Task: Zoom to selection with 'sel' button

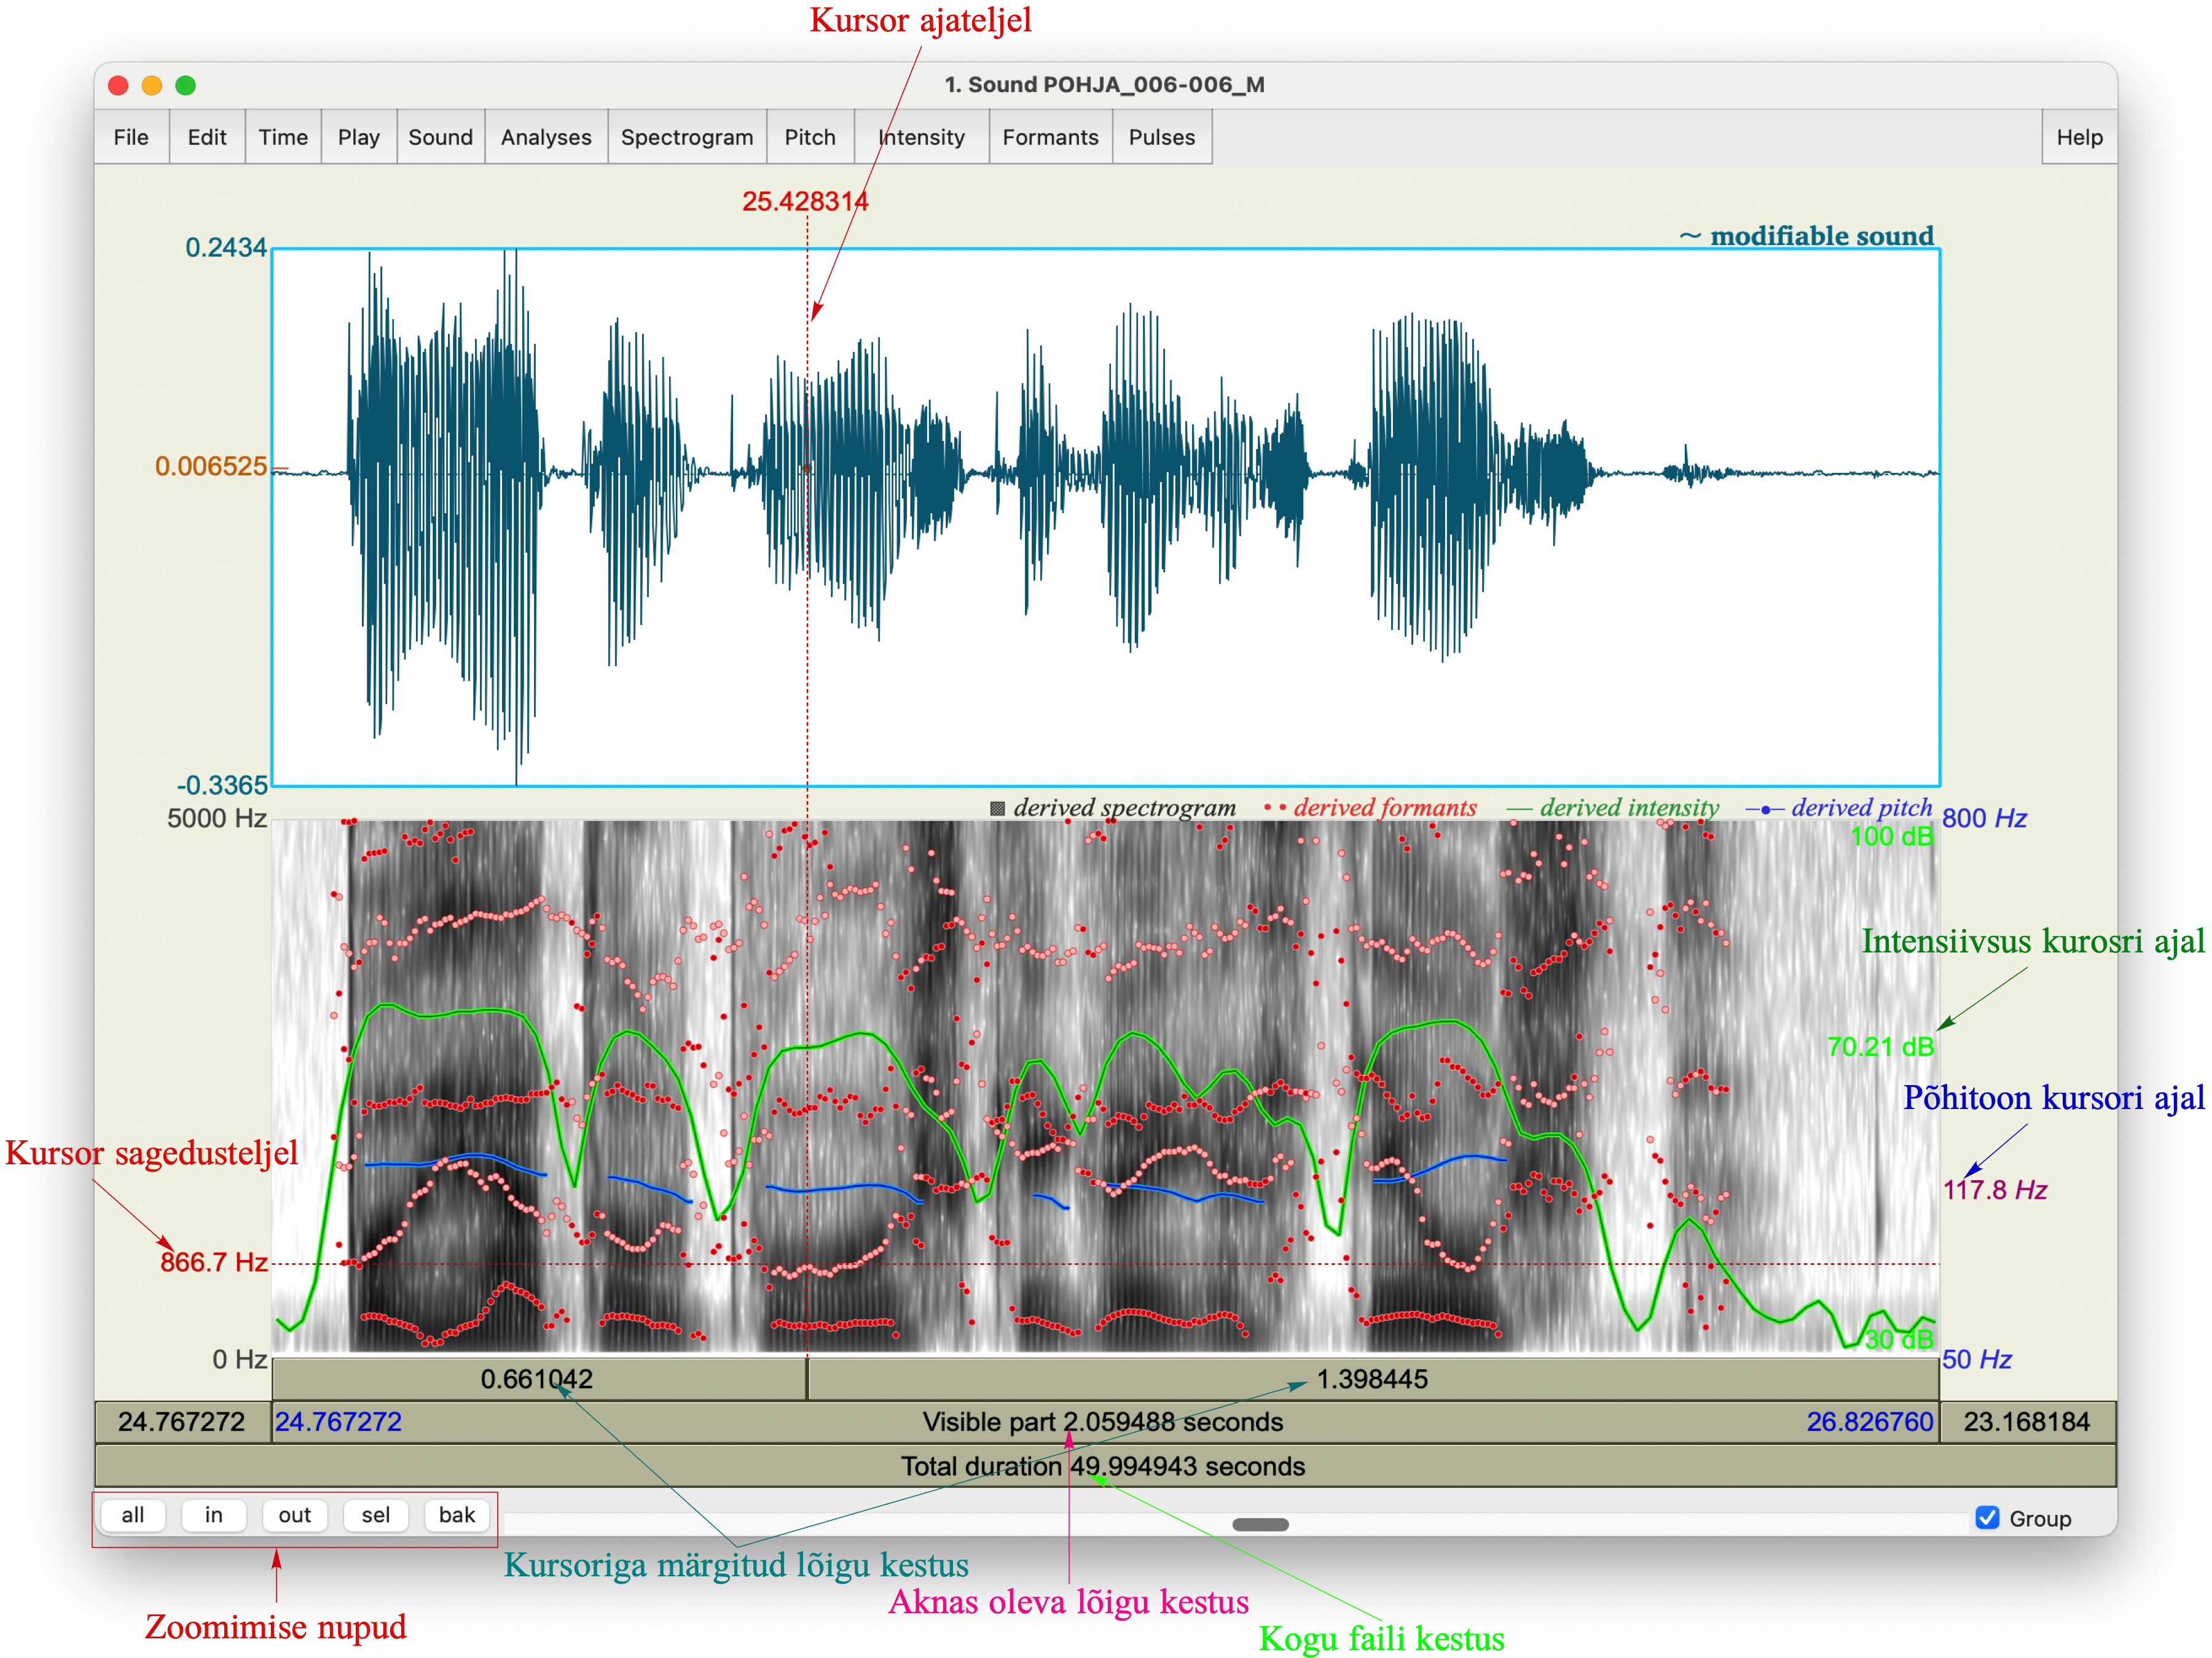Action: click(x=376, y=1515)
